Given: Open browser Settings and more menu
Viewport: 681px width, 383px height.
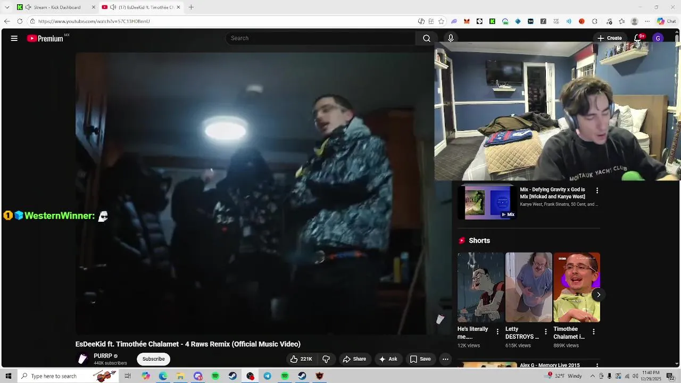Looking at the screenshot, I should point(647,21).
